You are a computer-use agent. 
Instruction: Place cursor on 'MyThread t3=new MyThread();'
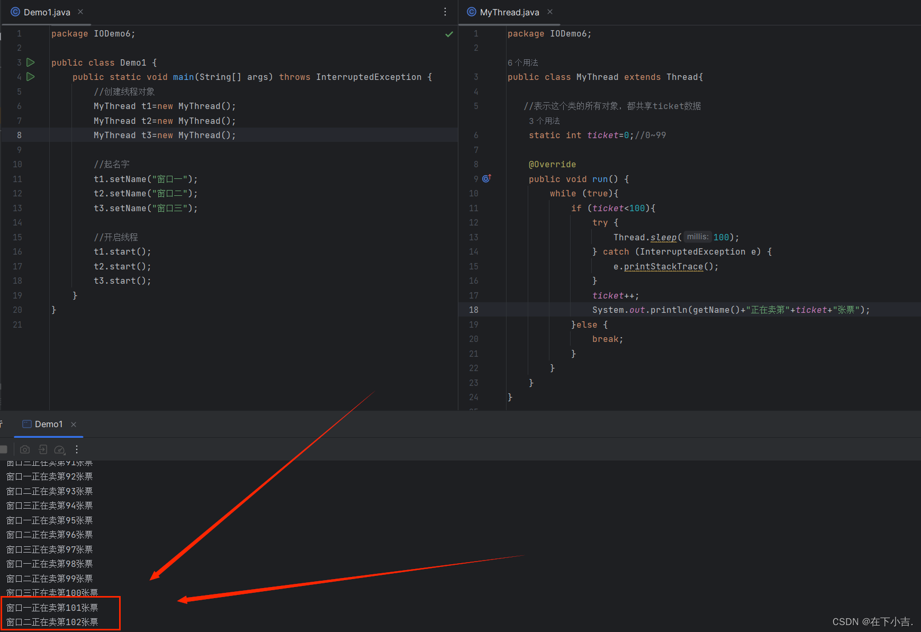coord(165,135)
